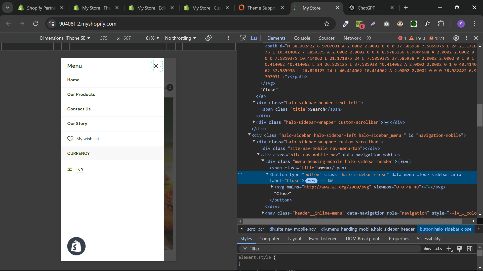This screenshot has height=271, width=483.
Task: Click the inspect element picker icon
Action: pyautogui.click(x=243, y=38)
